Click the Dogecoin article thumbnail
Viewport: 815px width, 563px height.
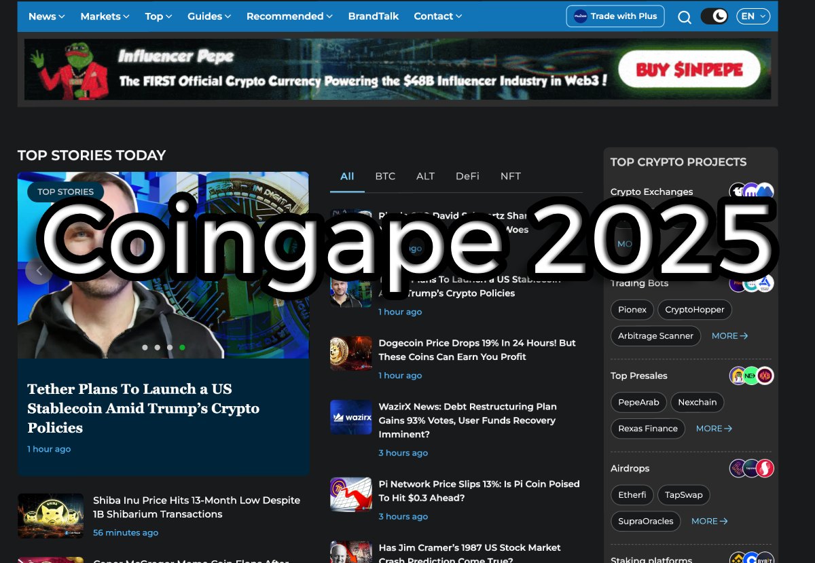click(351, 353)
